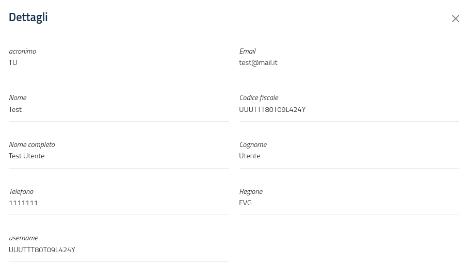This screenshot has height=280, width=467.
Task: Click the test@mail.it email address
Action: 258,62
